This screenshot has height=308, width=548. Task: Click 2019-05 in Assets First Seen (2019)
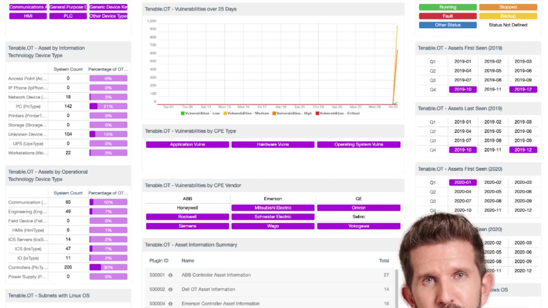493,71
